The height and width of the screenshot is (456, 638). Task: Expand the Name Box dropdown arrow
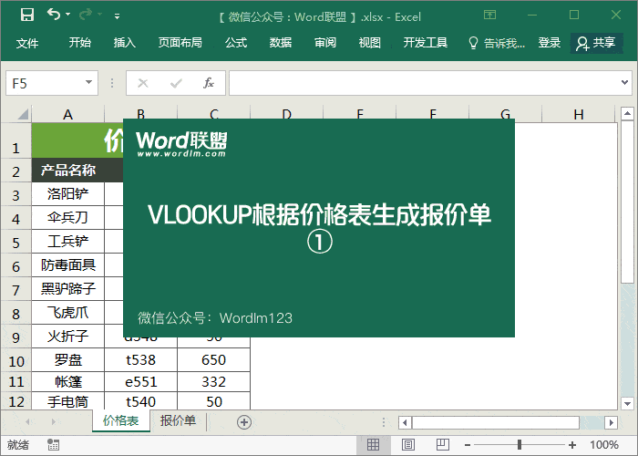coord(88,82)
